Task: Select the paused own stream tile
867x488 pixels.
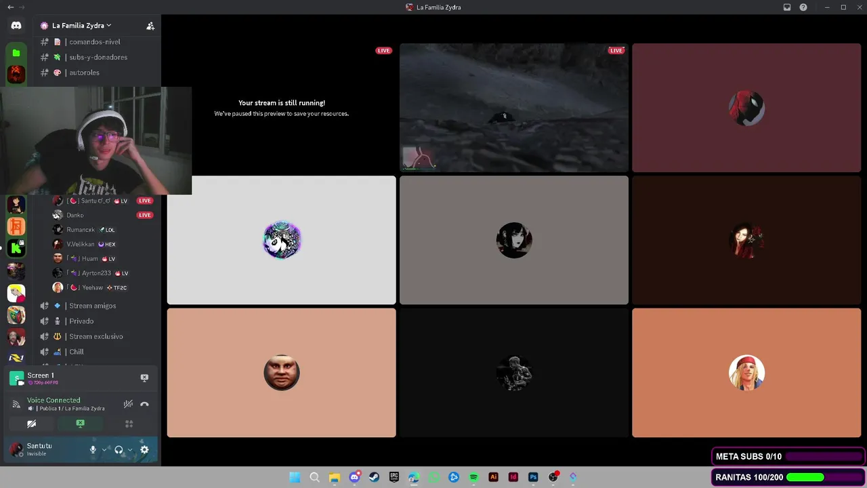Action: (281, 108)
